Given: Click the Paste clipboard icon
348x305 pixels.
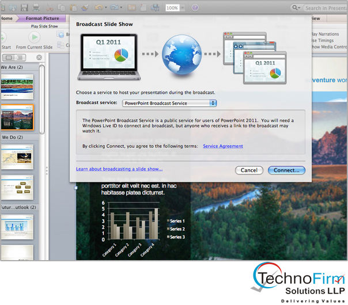Looking at the screenshot, I should pyautogui.click(x=73, y=8).
